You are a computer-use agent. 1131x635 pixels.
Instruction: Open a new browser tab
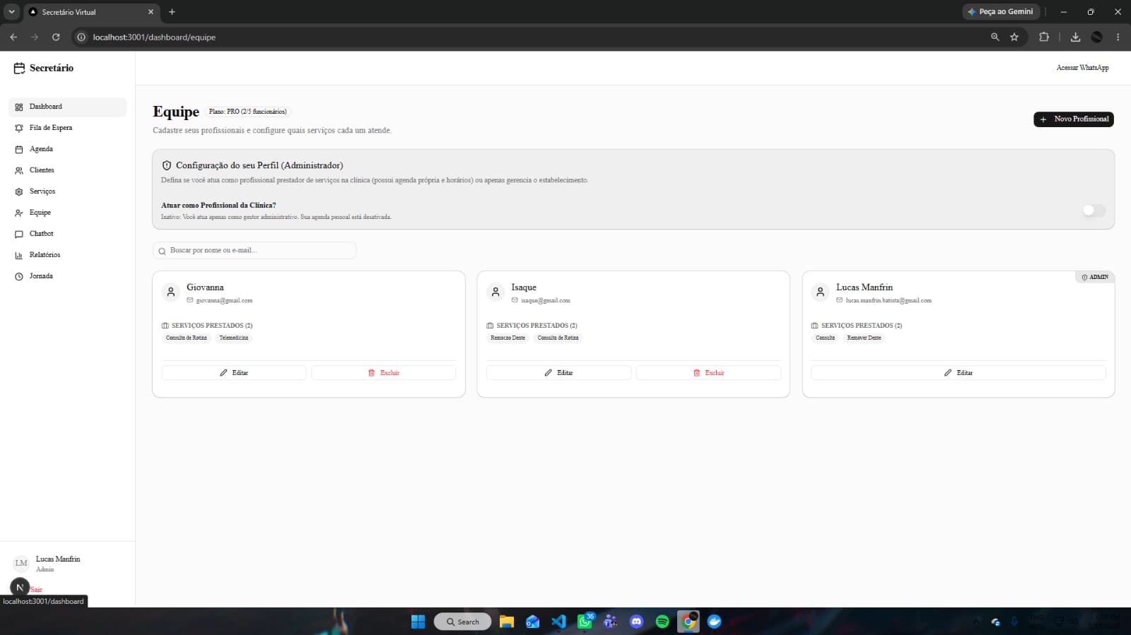coord(172,12)
